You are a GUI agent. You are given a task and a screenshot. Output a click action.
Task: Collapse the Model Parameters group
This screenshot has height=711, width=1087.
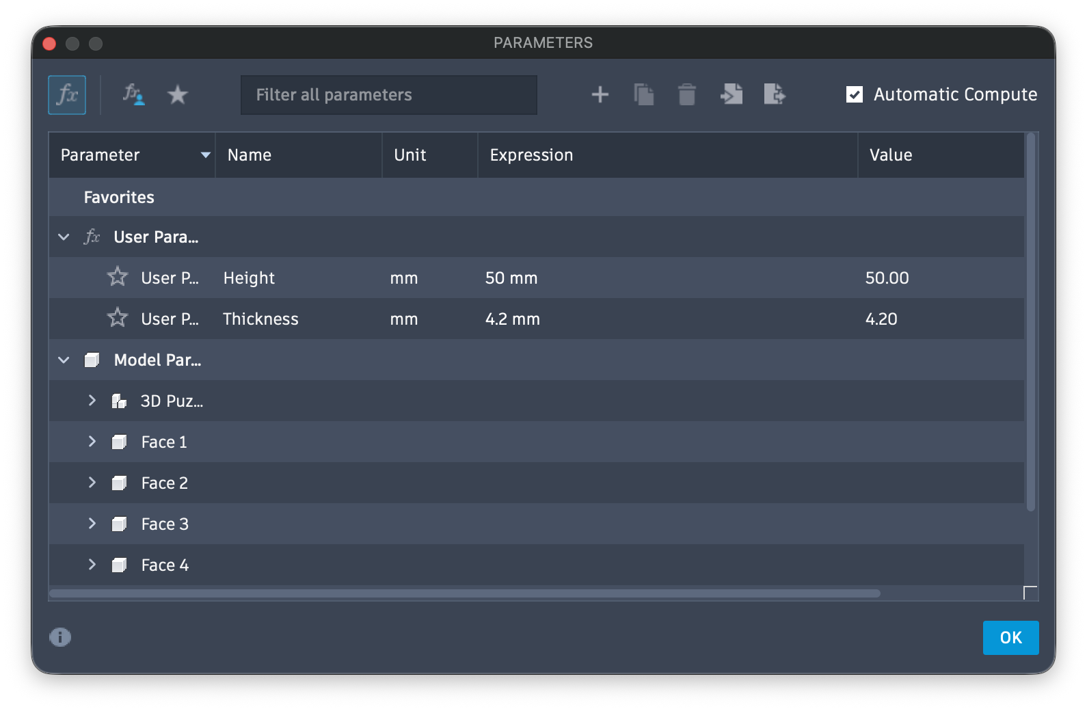[x=64, y=360]
